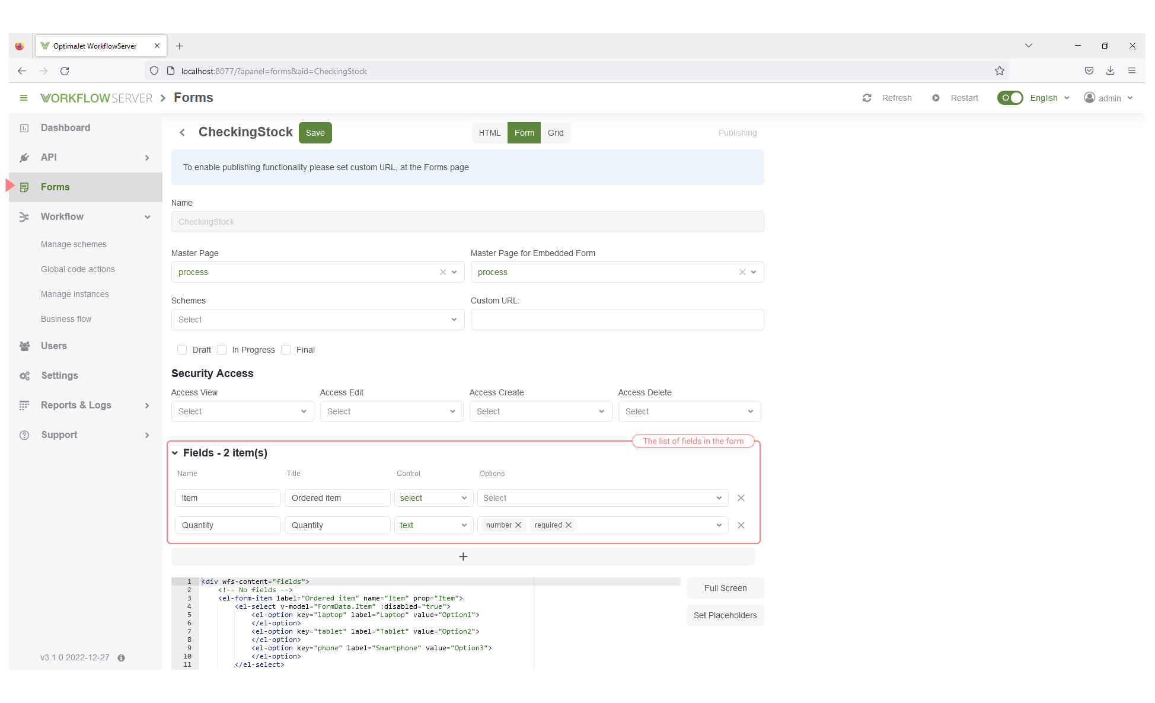Open the English language menu
Image resolution: width=1155 pixels, height=703 pixels.
(1049, 98)
